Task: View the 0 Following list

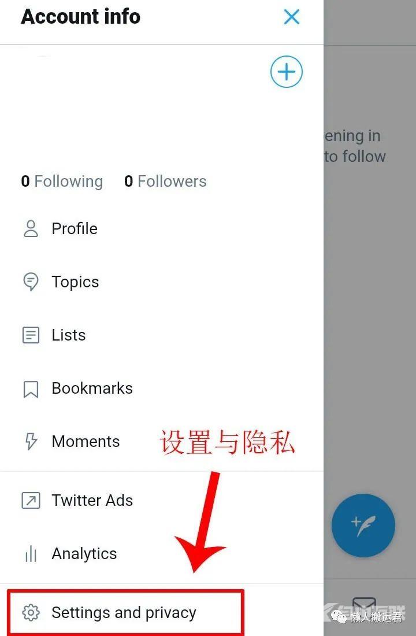Action: coord(62,182)
